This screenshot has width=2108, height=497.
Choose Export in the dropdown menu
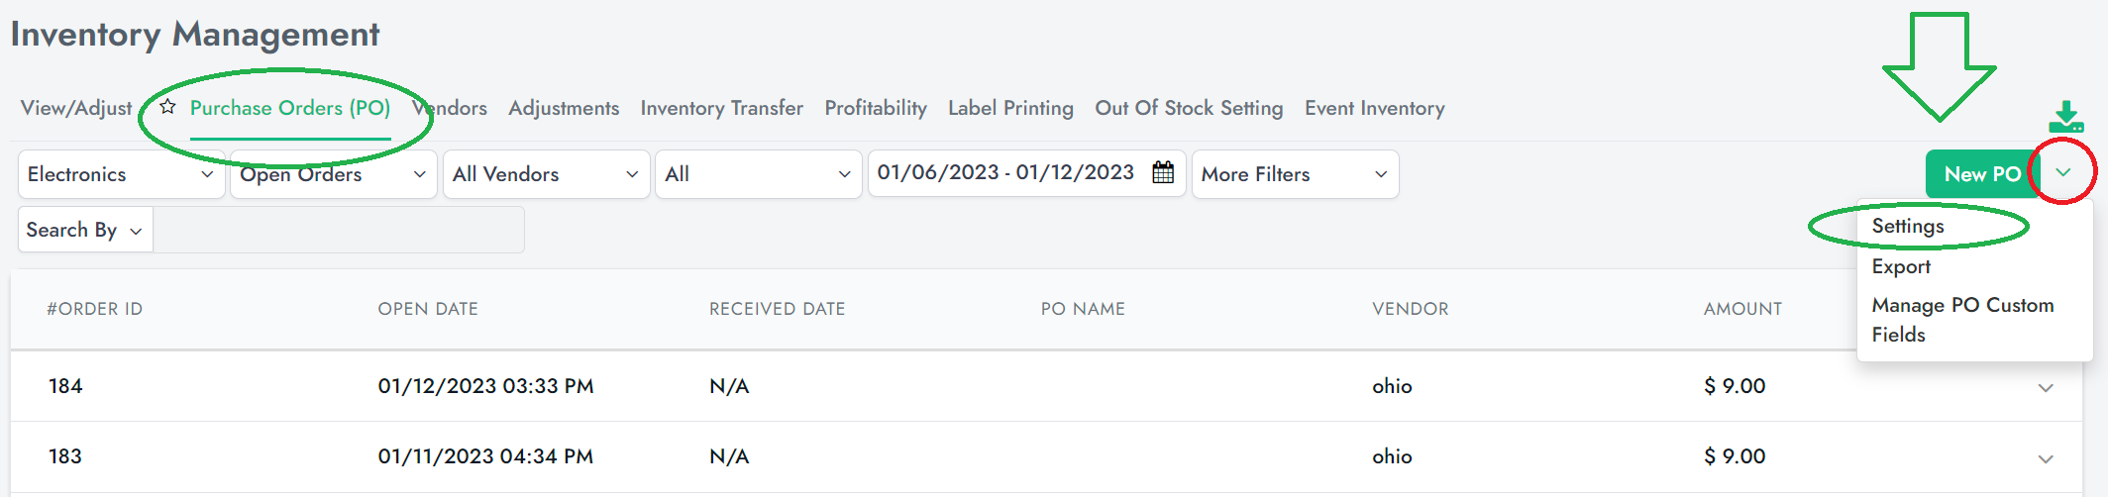[x=1901, y=266]
